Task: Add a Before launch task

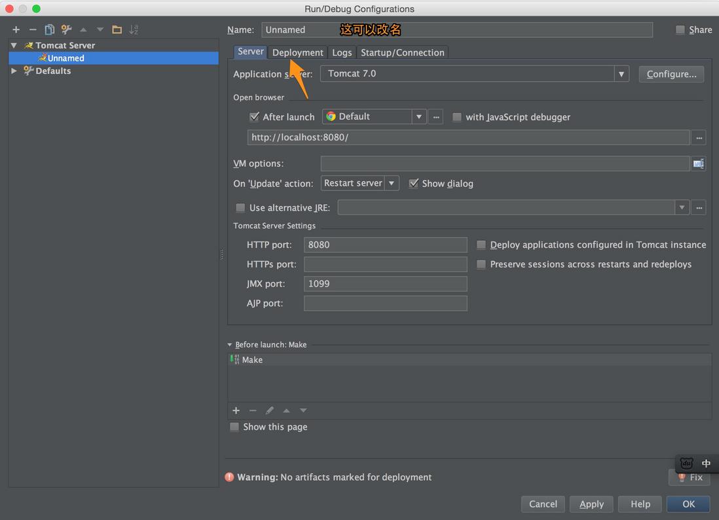Action: click(236, 411)
